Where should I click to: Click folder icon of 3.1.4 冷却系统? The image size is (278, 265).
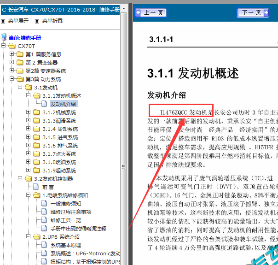pos(36,129)
